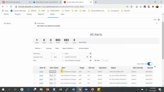Reload the page with refresh icon

coord(11,7)
